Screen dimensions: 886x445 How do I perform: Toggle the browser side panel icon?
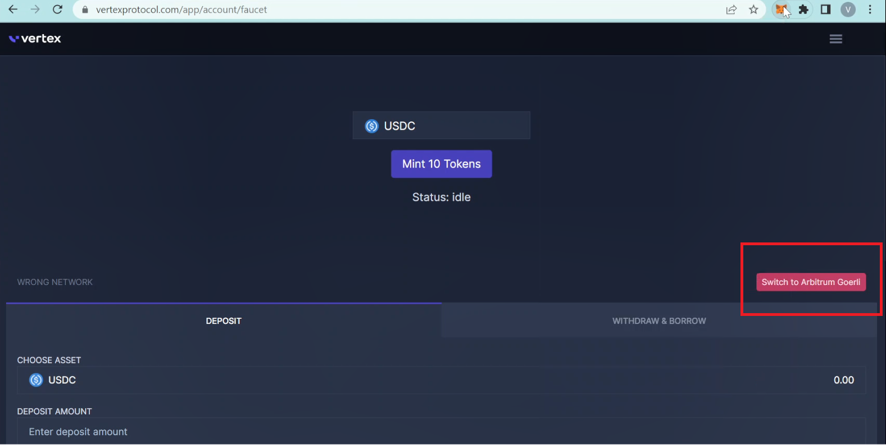[825, 10]
